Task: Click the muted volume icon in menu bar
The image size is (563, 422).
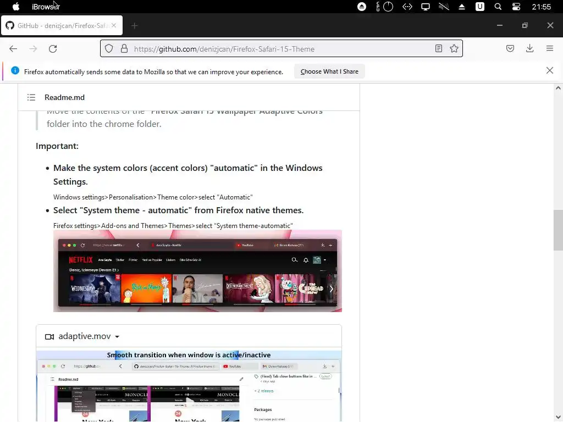Action: click(444, 7)
